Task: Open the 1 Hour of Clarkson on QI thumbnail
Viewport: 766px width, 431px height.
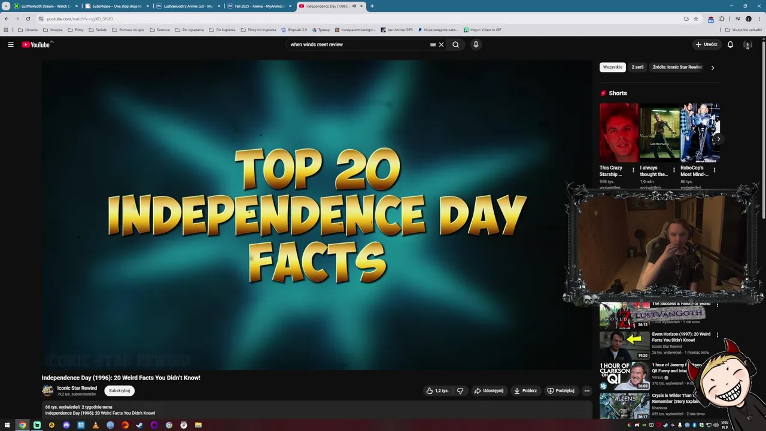Action: pyautogui.click(x=624, y=376)
